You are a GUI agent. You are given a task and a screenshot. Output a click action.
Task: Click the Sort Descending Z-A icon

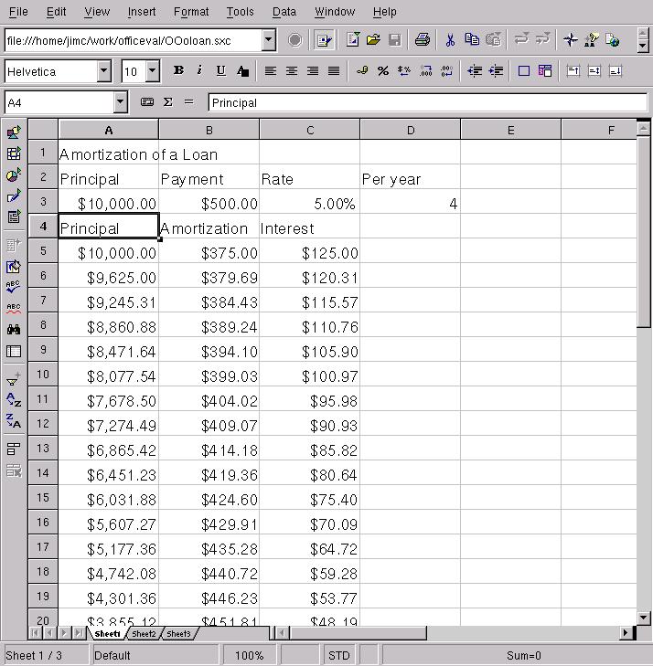pos(14,421)
